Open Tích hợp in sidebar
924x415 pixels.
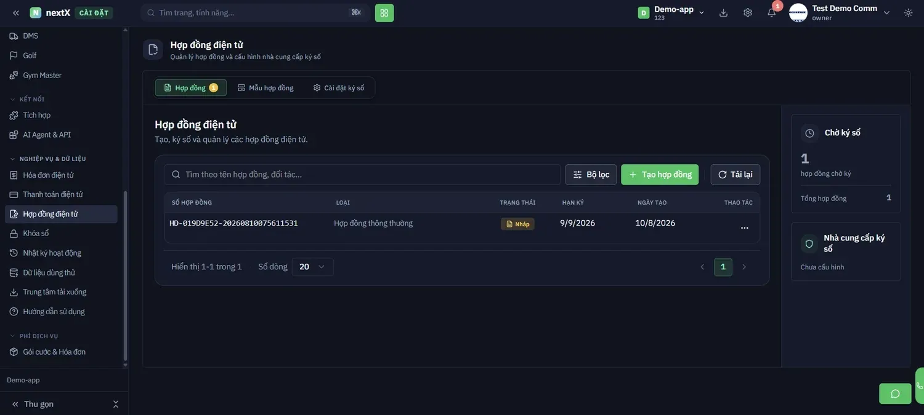pos(62,115)
